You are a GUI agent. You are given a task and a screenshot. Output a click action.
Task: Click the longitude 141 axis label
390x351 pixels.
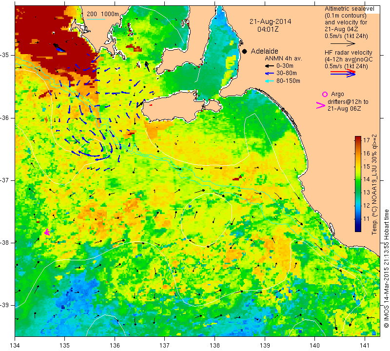(x=365, y=346)
